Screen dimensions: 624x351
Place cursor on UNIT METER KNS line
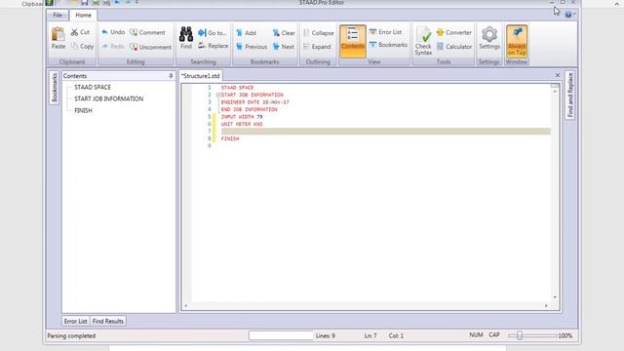[x=242, y=124]
